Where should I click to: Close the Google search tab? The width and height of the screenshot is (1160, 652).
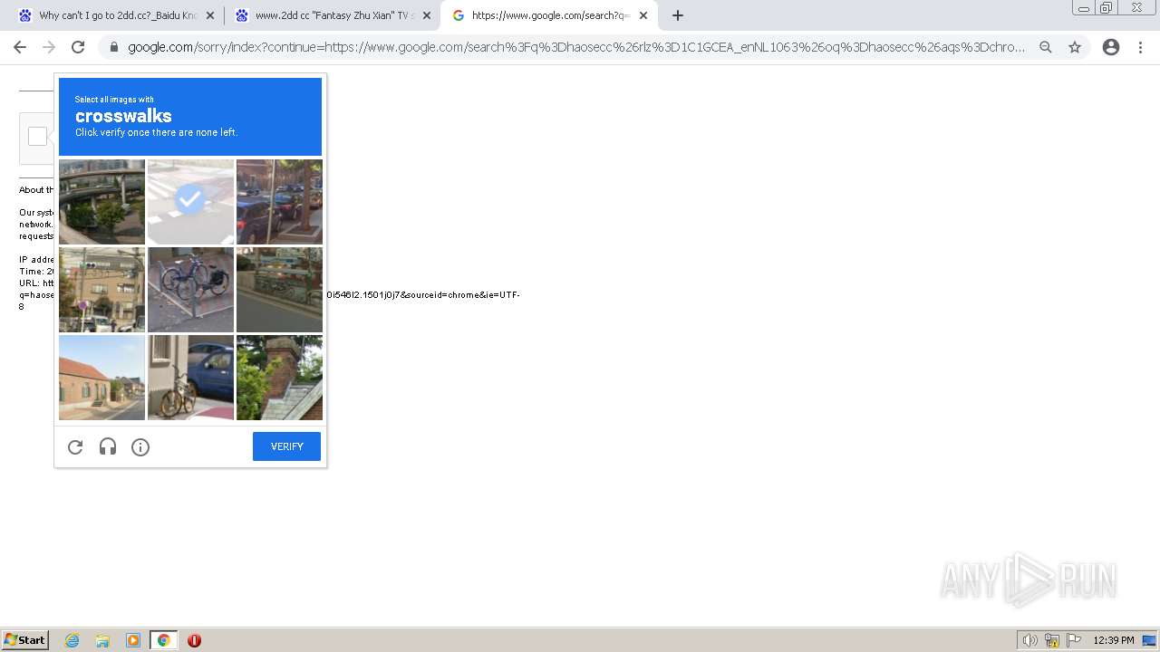click(643, 15)
